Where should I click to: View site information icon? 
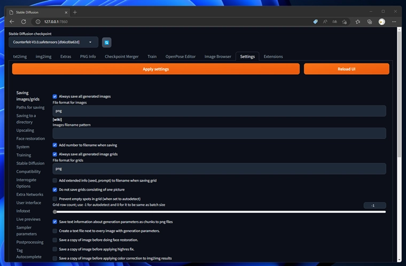pyautogui.click(x=38, y=22)
